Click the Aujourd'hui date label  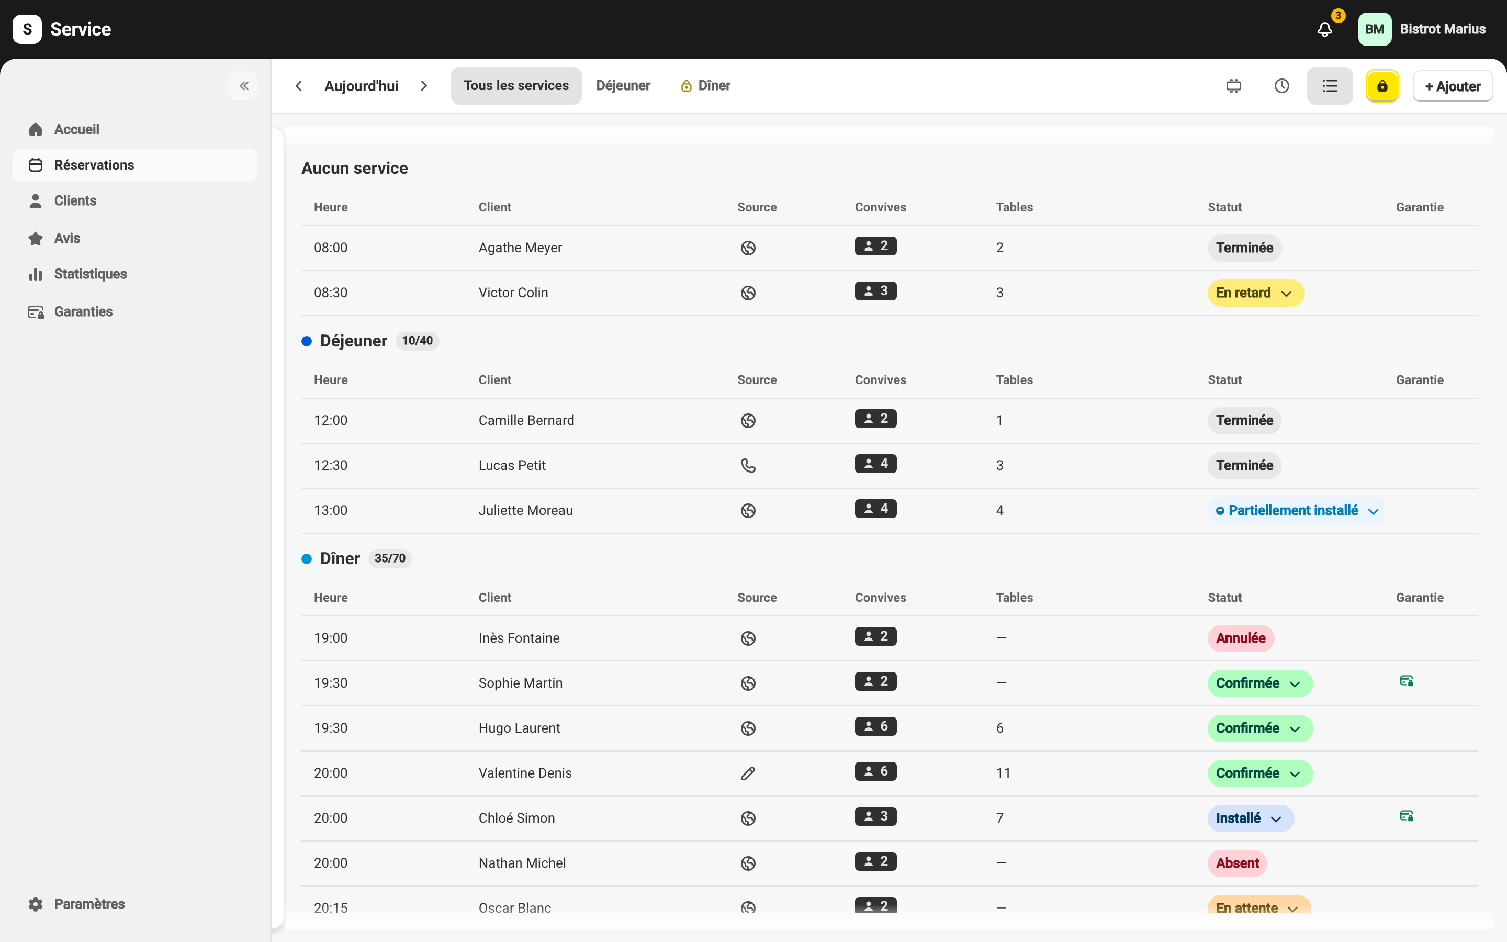coord(361,86)
